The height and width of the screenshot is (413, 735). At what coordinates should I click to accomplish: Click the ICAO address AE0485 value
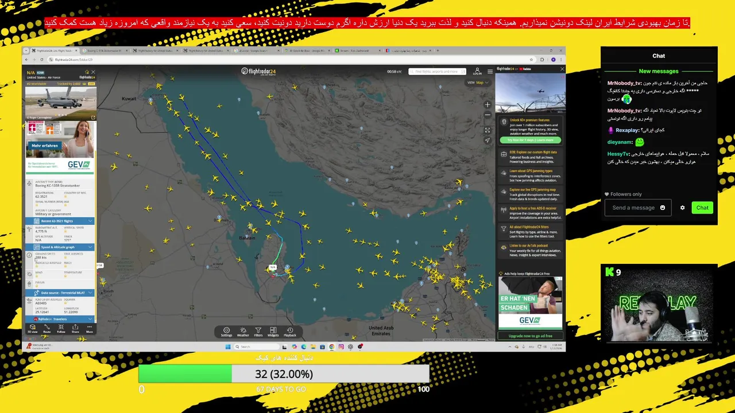pyautogui.click(x=41, y=303)
